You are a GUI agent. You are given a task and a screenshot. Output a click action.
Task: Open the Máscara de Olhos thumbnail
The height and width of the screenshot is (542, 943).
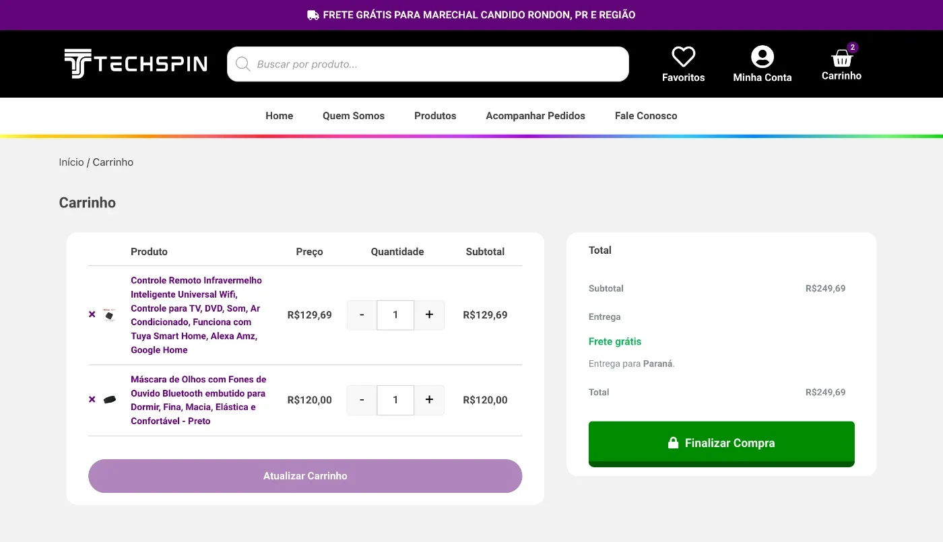tap(110, 399)
